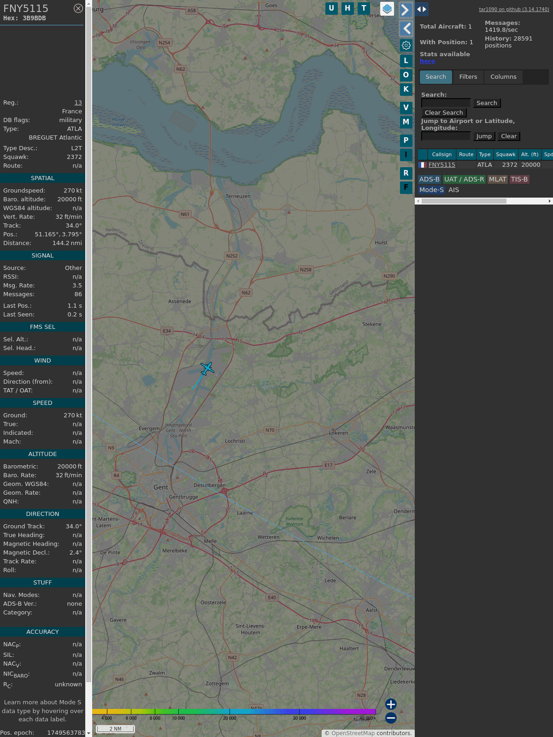553x737 pixels.
Task: Collapse sidebar with left chevron arrow
Action: tap(406, 29)
